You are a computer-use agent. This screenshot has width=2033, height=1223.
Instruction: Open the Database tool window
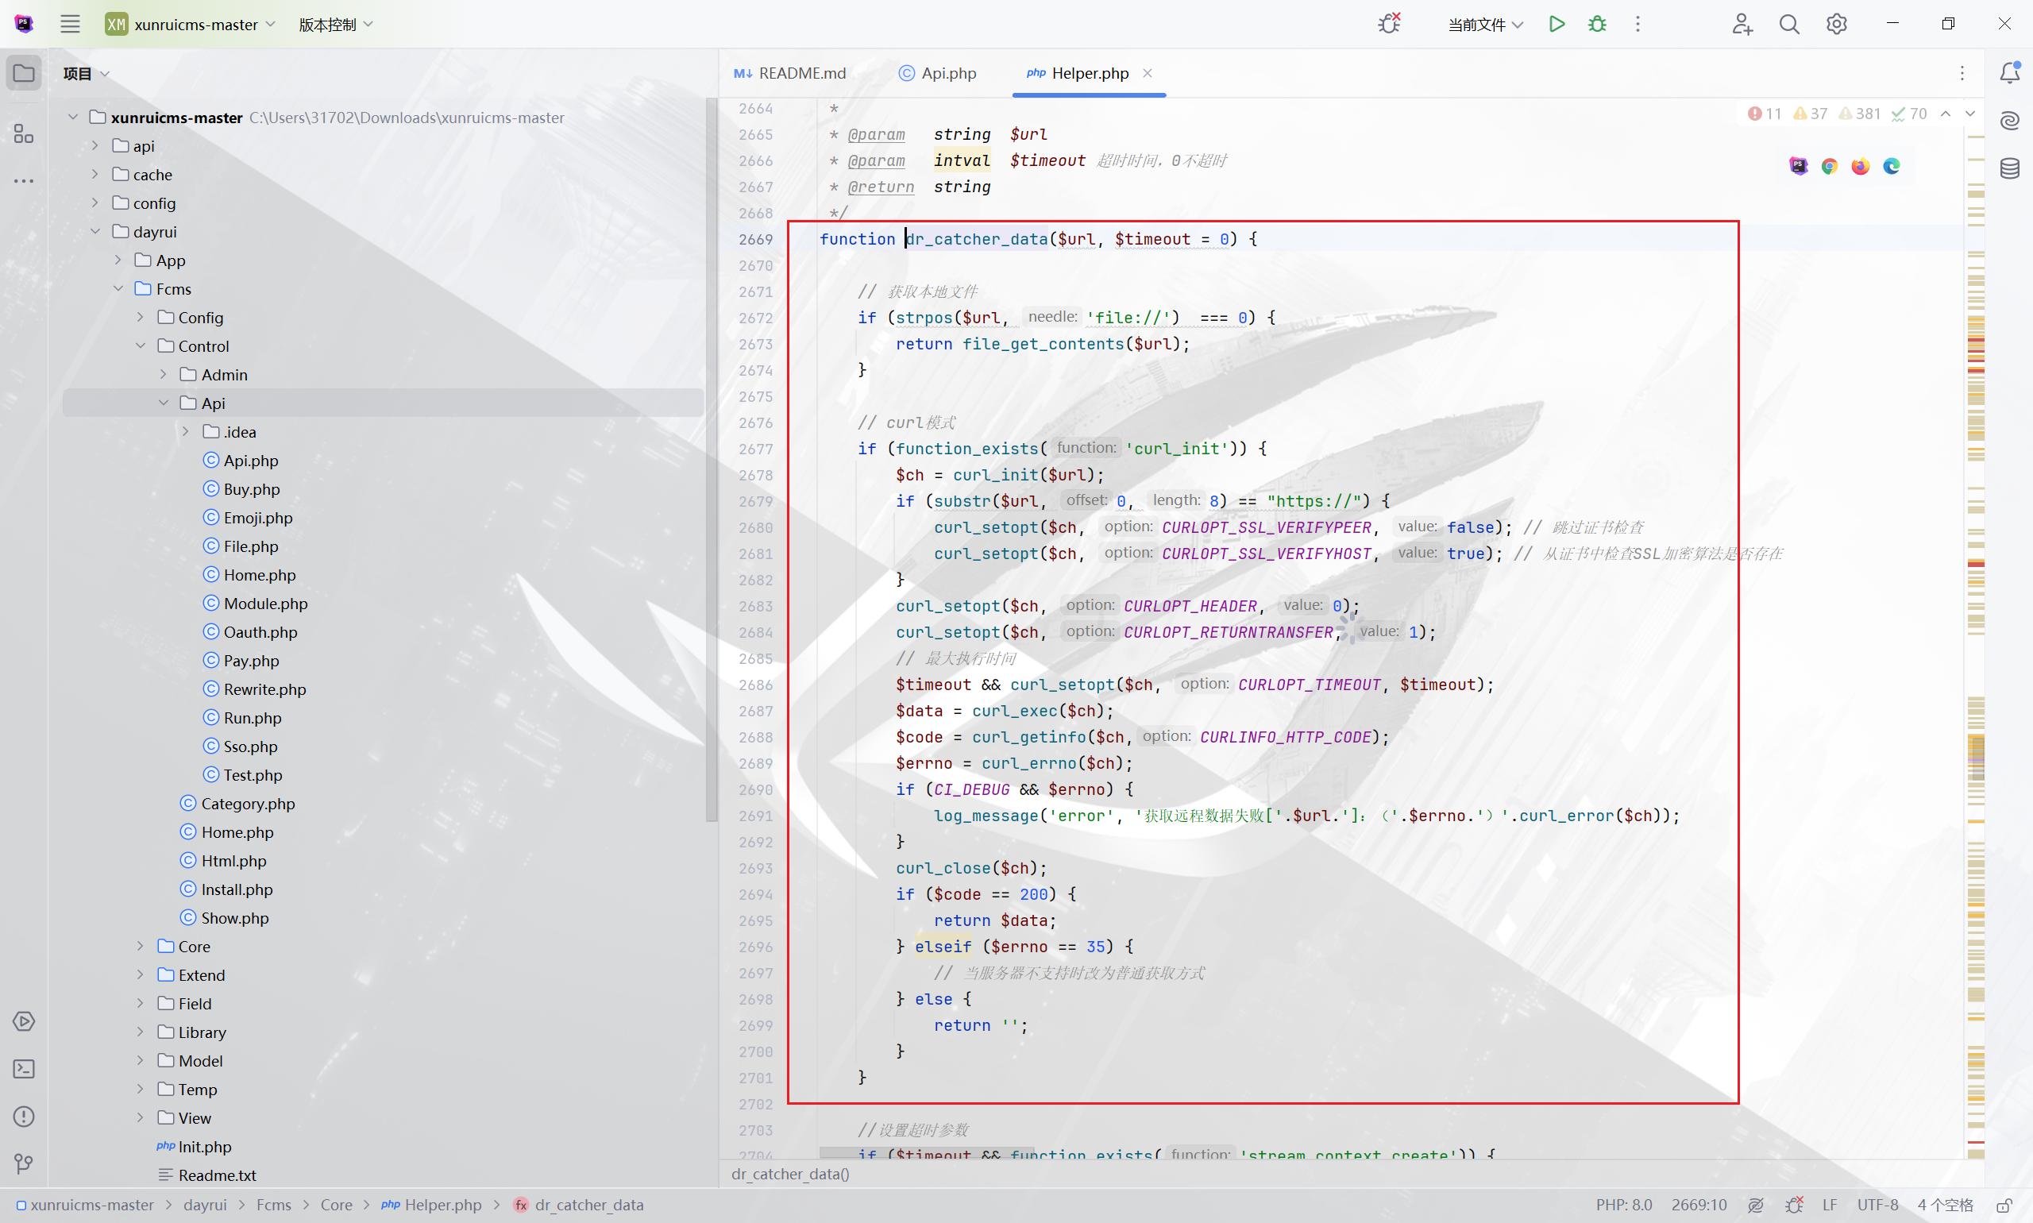(2010, 168)
